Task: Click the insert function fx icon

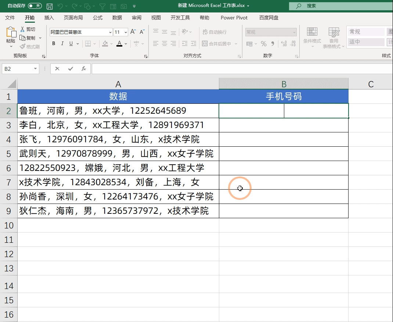Action: (84, 69)
